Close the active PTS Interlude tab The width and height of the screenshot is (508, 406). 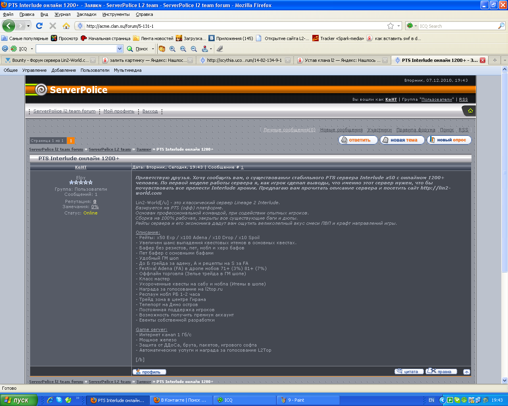(x=483, y=60)
